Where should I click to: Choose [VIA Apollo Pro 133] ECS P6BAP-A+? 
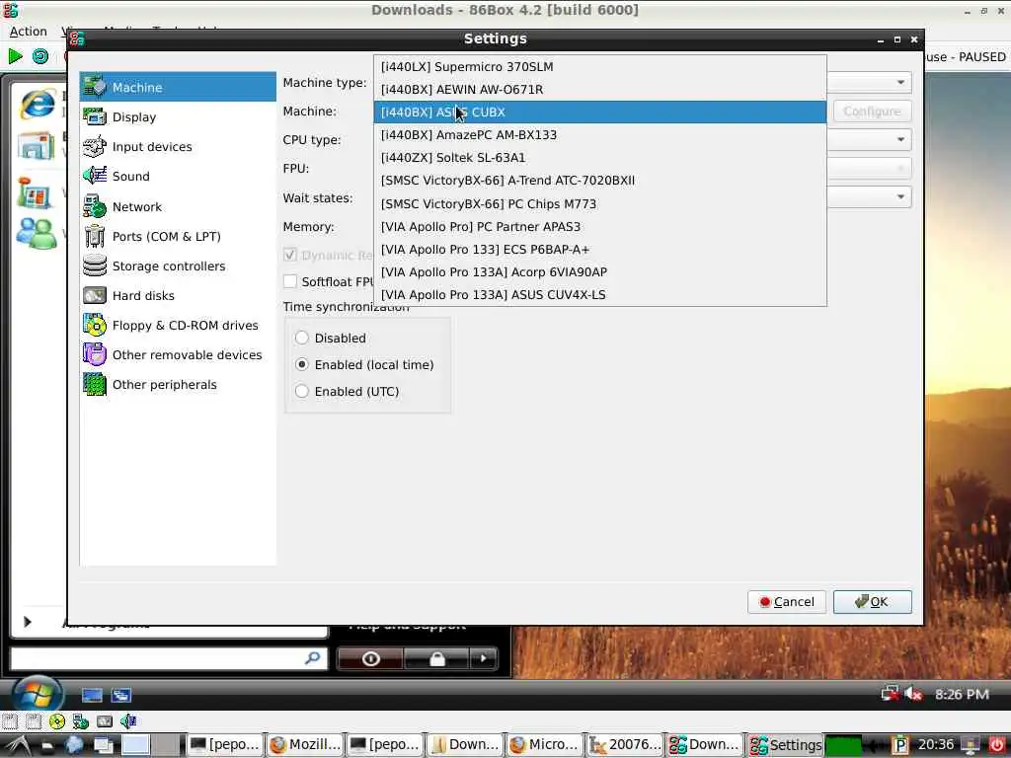pos(599,249)
